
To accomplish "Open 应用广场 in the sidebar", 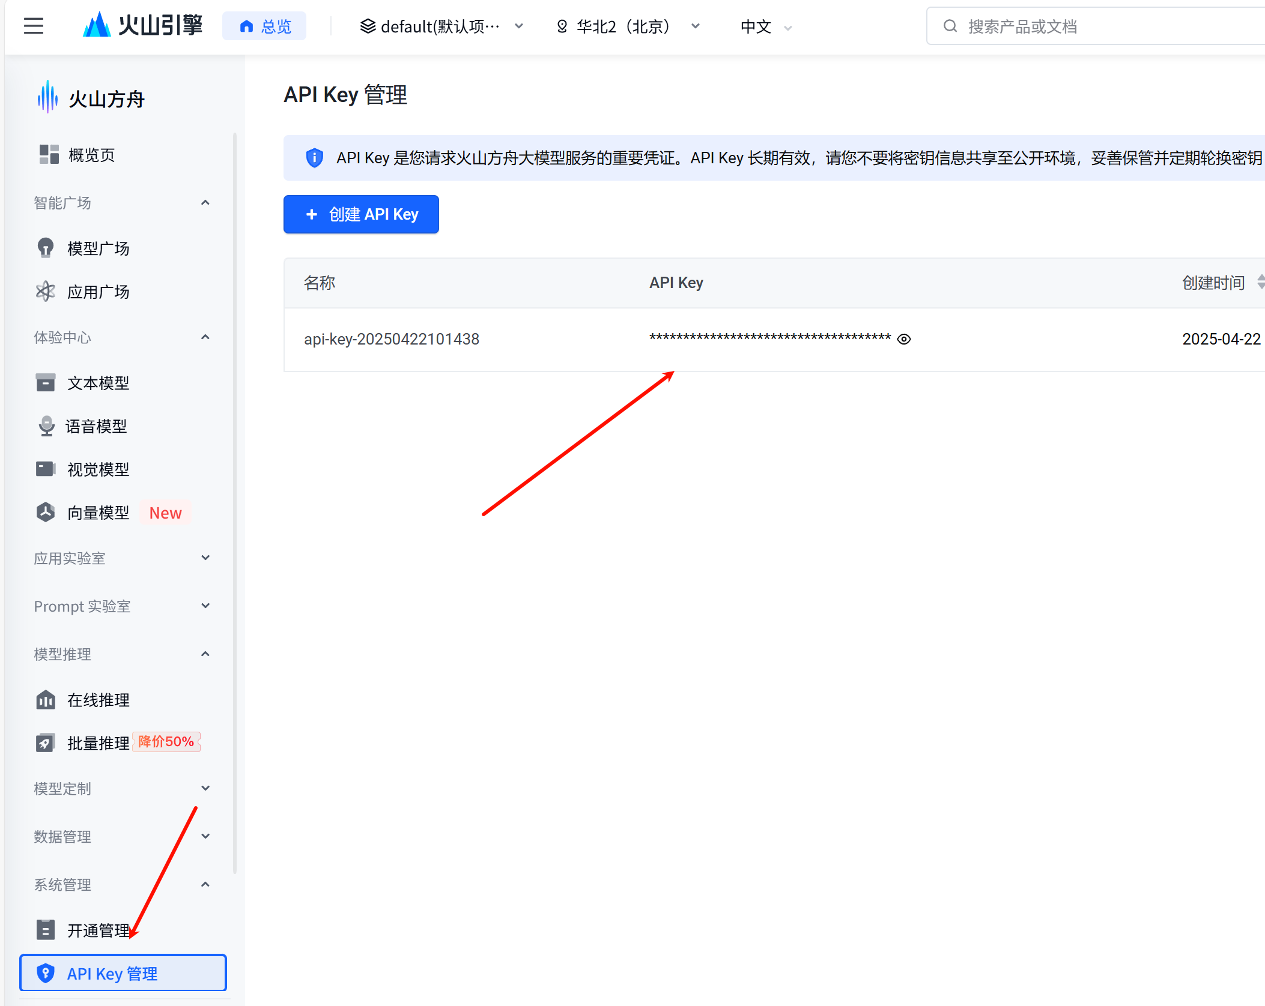I will click(x=98, y=292).
